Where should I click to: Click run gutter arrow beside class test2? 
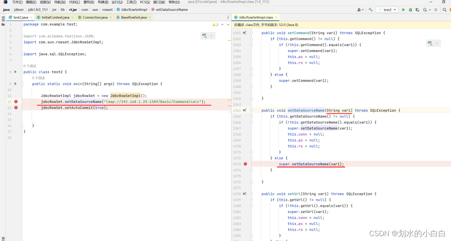pos(16,72)
